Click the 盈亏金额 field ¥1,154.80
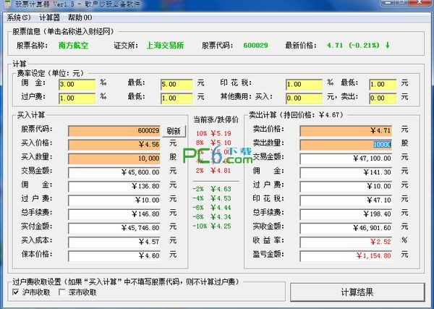The width and height of the screenshot is (434, 309). coord(346,256)
